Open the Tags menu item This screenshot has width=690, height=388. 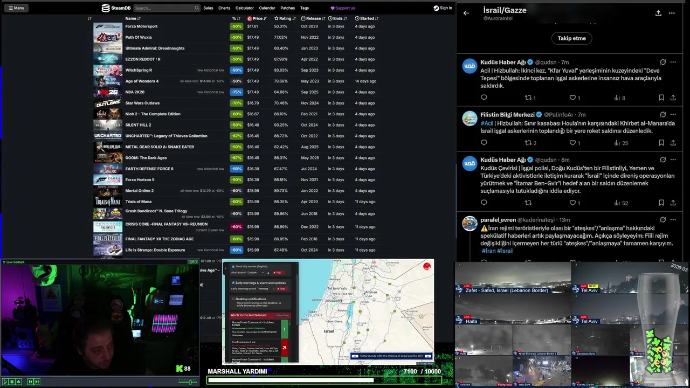(305, 8)
